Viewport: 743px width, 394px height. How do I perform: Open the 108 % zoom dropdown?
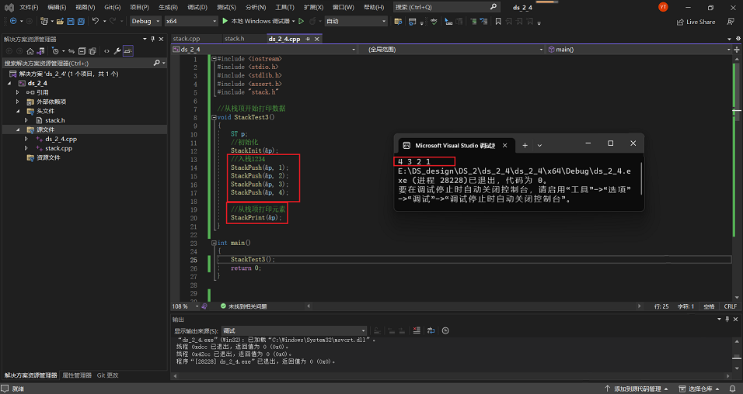[185, 306]
